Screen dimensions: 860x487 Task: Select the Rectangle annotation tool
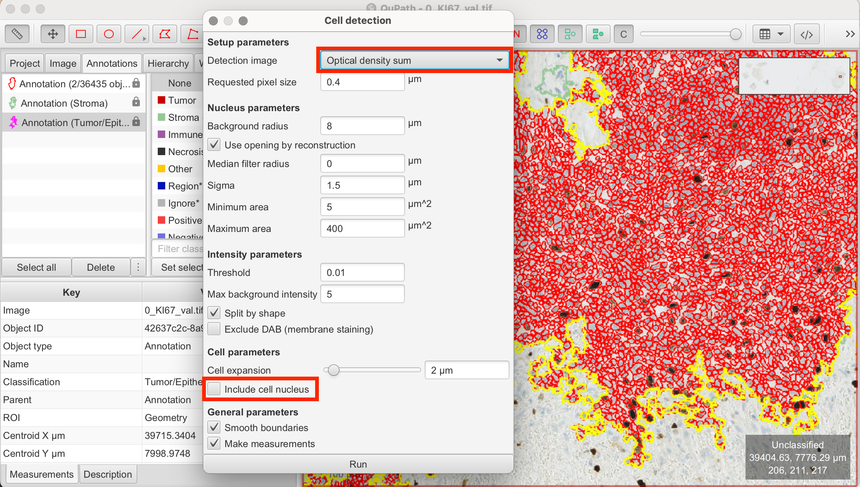click(x=81, y=34)
